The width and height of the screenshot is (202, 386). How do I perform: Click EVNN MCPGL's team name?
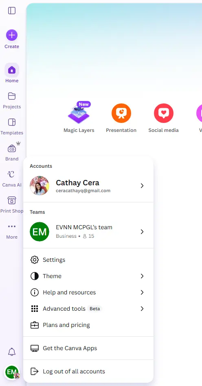point(84,227)
